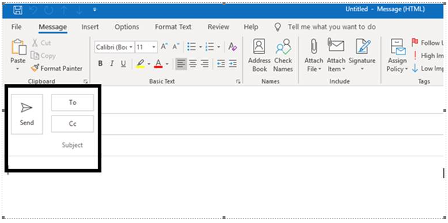
Task: Save the message using the floppy disk icon
Action: click(18, 10)
